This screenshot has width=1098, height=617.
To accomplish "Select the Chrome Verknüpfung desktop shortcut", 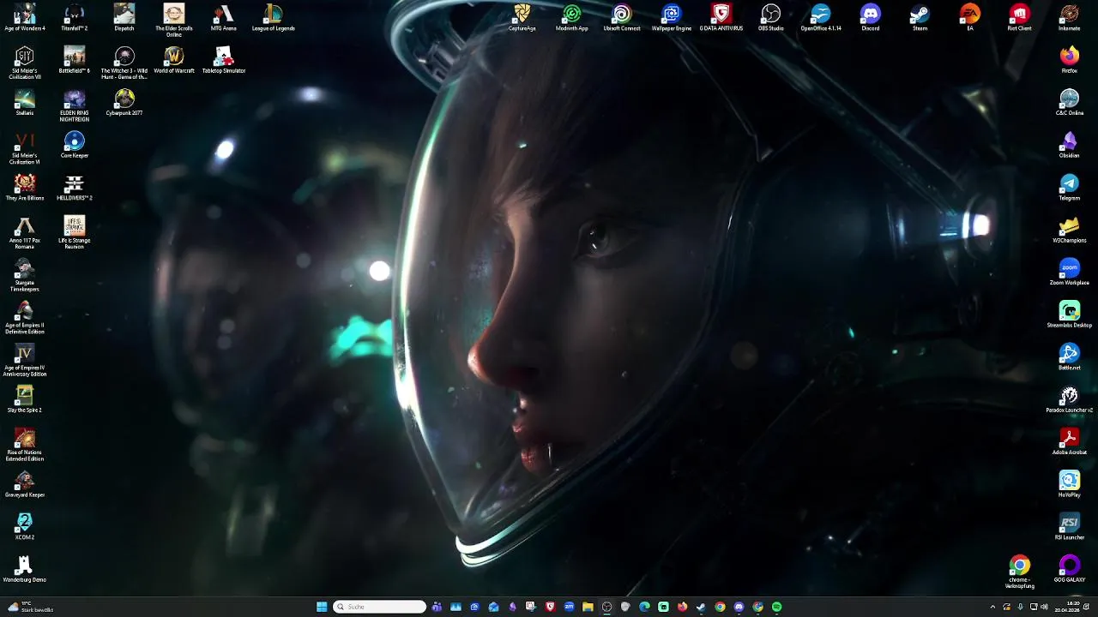I will click(x=1020, y=572).
